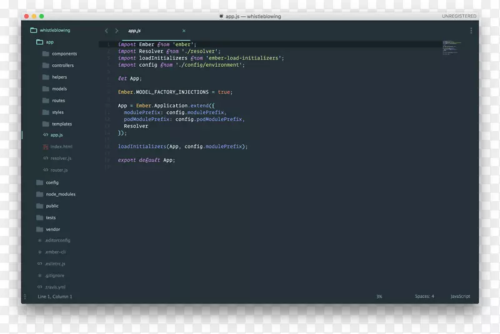Click the green zoom window button
Screen dimensions: 500x334
(x=42, y=16)
